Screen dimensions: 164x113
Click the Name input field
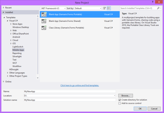(70, 91)
